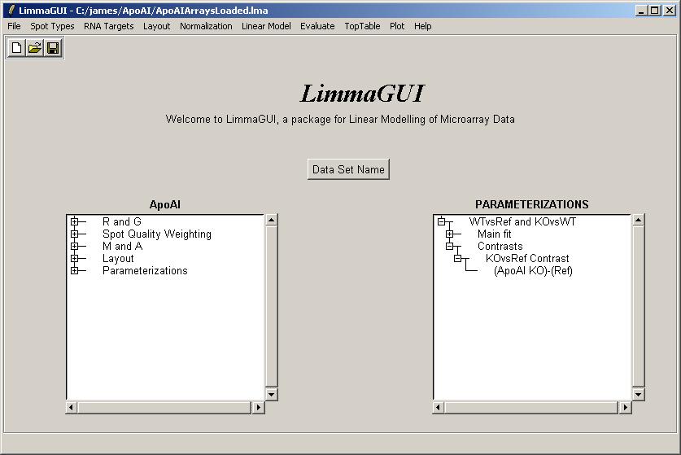Image resolution: width=681 pixels, height=455 pixels.
Task: Click the Save floppy disk icon
Action: 53,49
